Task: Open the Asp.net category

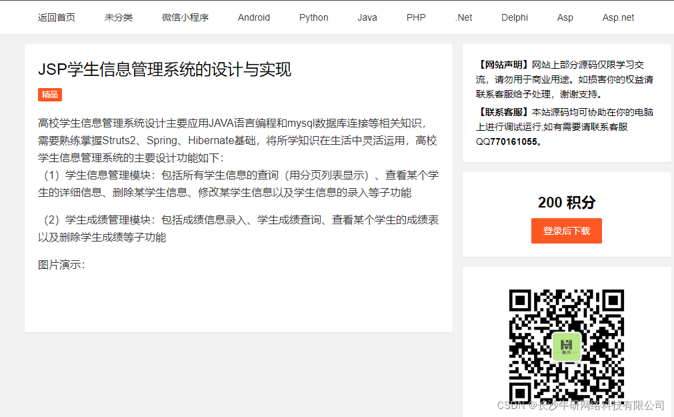Action: pyautogui.click(x=618, y=17)
